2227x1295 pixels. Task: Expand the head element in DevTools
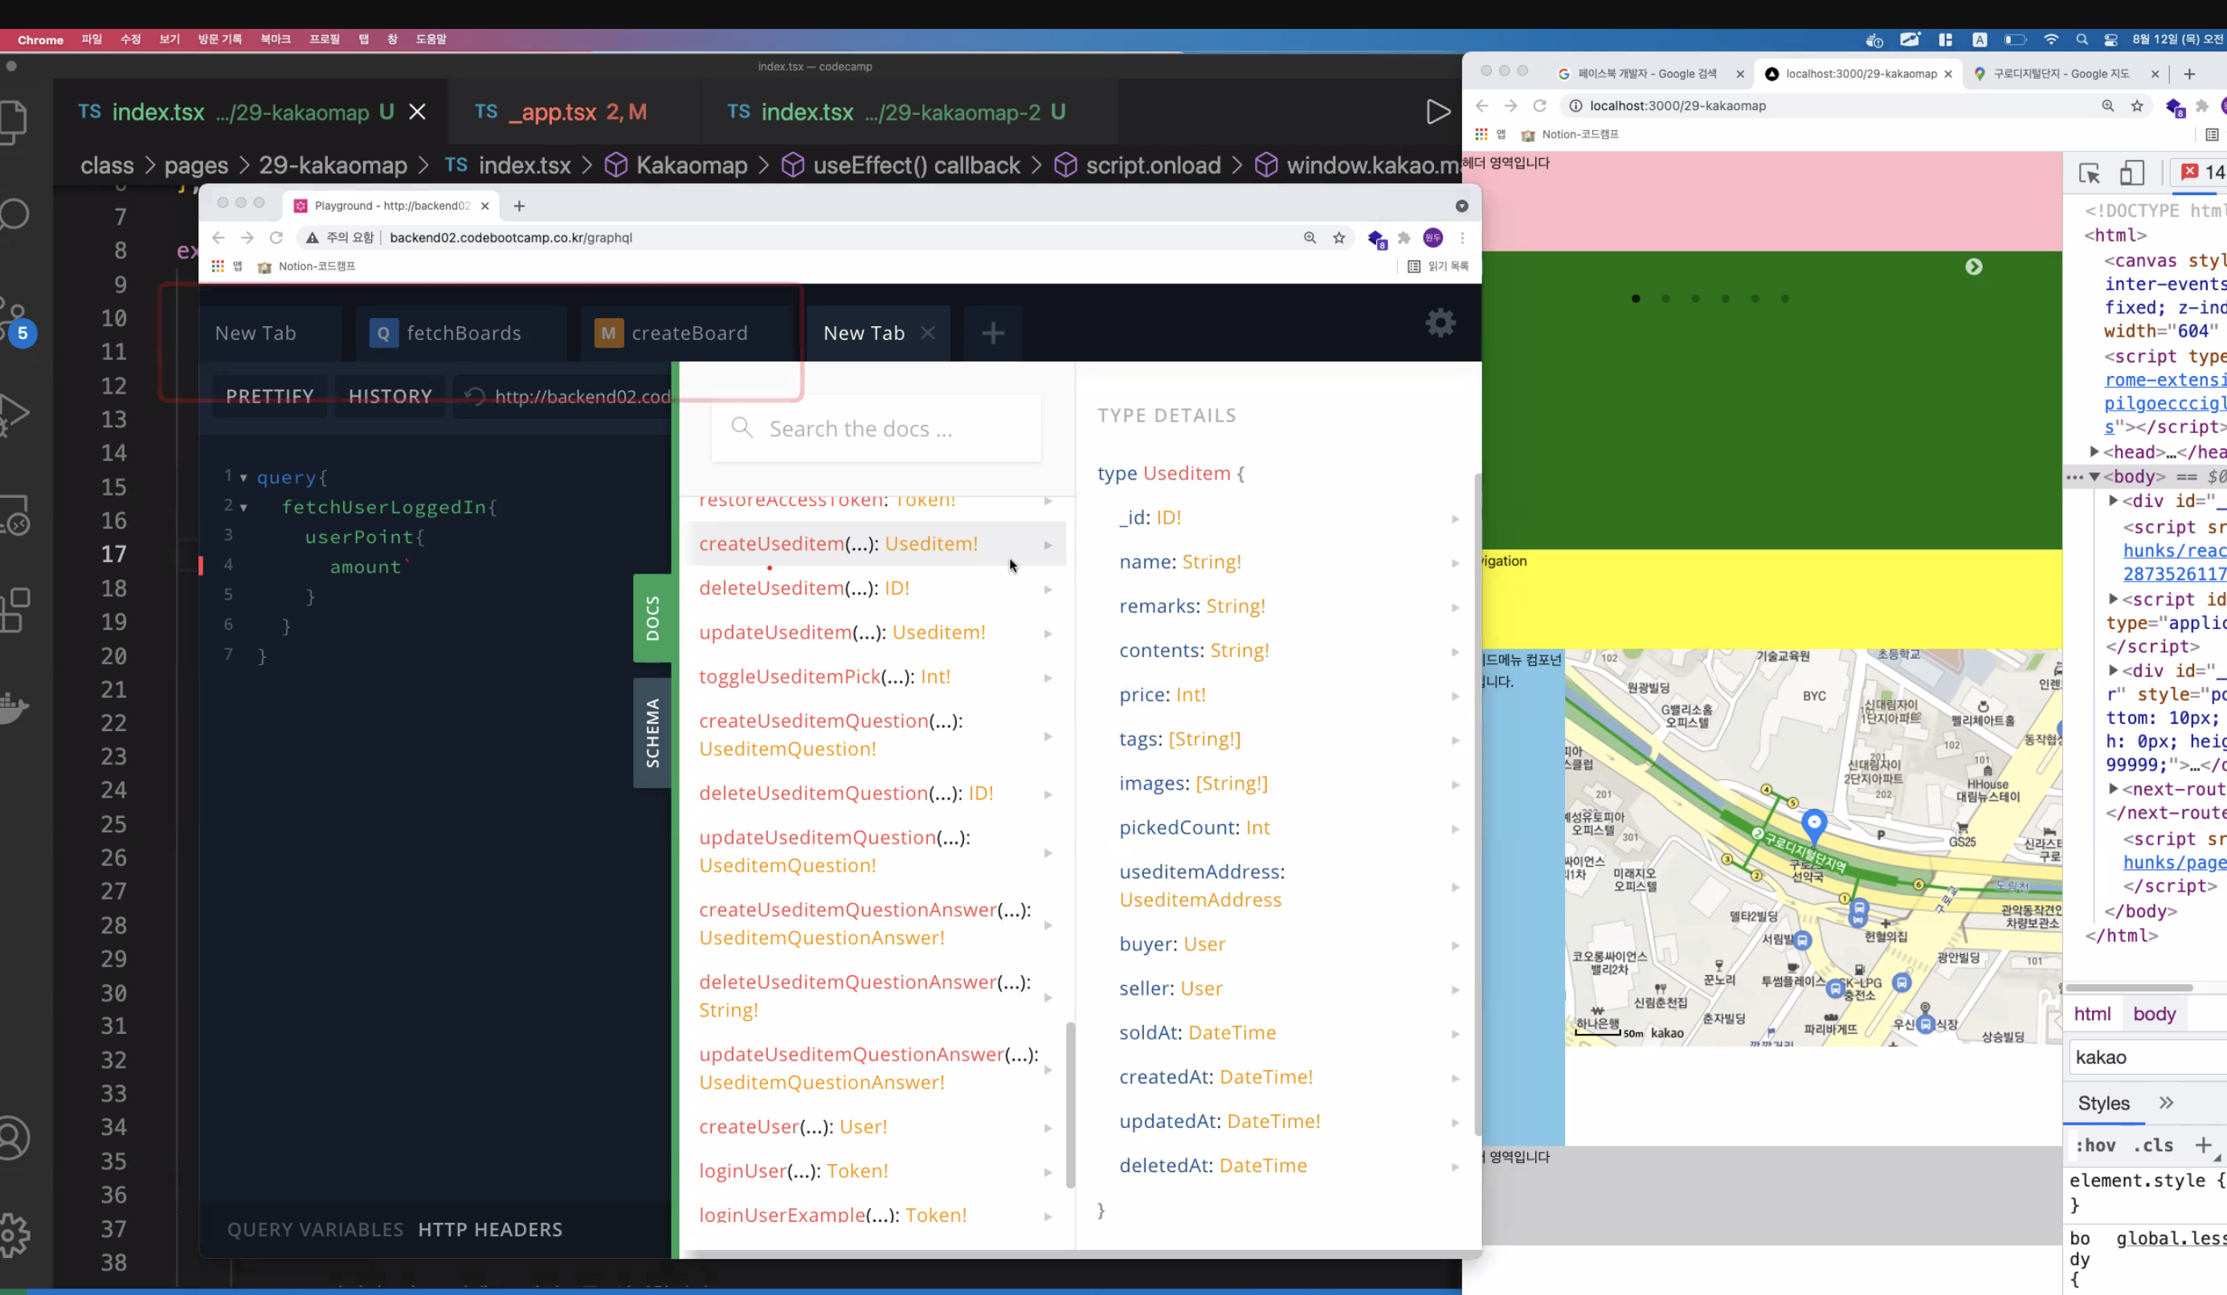[2094, 451]
